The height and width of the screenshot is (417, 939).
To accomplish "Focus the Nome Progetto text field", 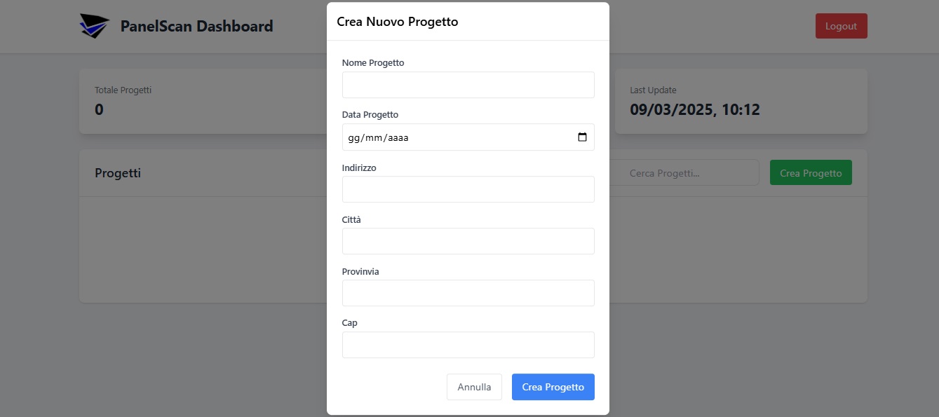I will 468,85.
